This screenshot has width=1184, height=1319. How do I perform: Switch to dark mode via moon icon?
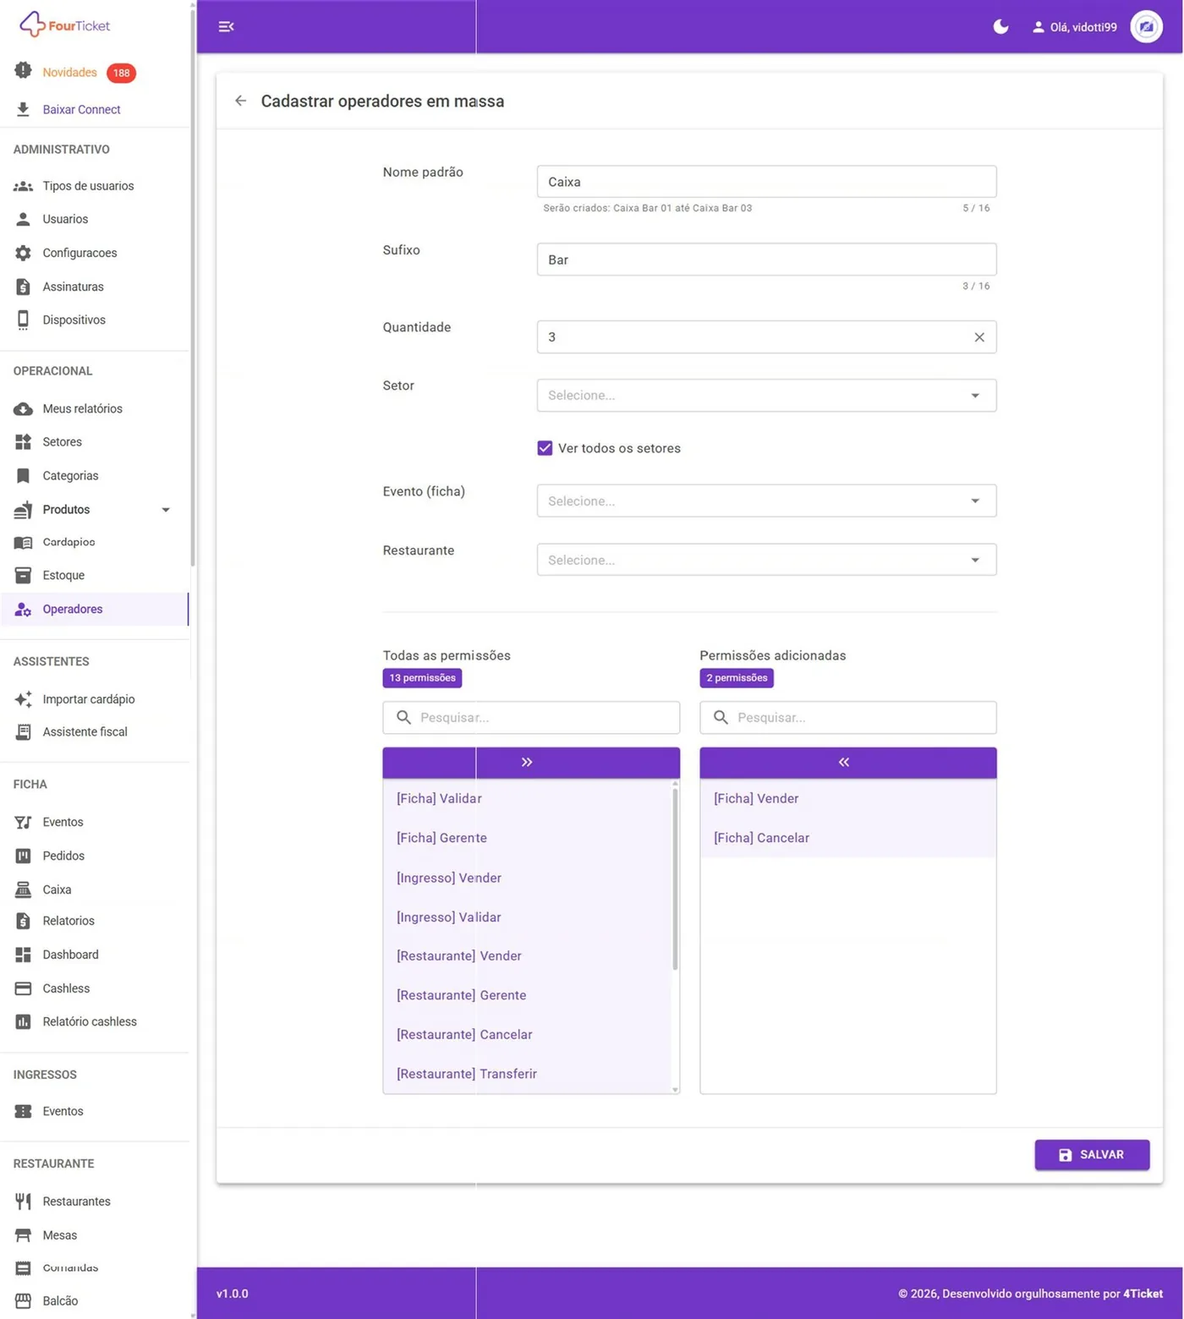pos(1000,27)
